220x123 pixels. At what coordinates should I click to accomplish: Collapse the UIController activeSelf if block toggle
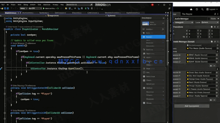pyautogui.click(x=5, y=63)
